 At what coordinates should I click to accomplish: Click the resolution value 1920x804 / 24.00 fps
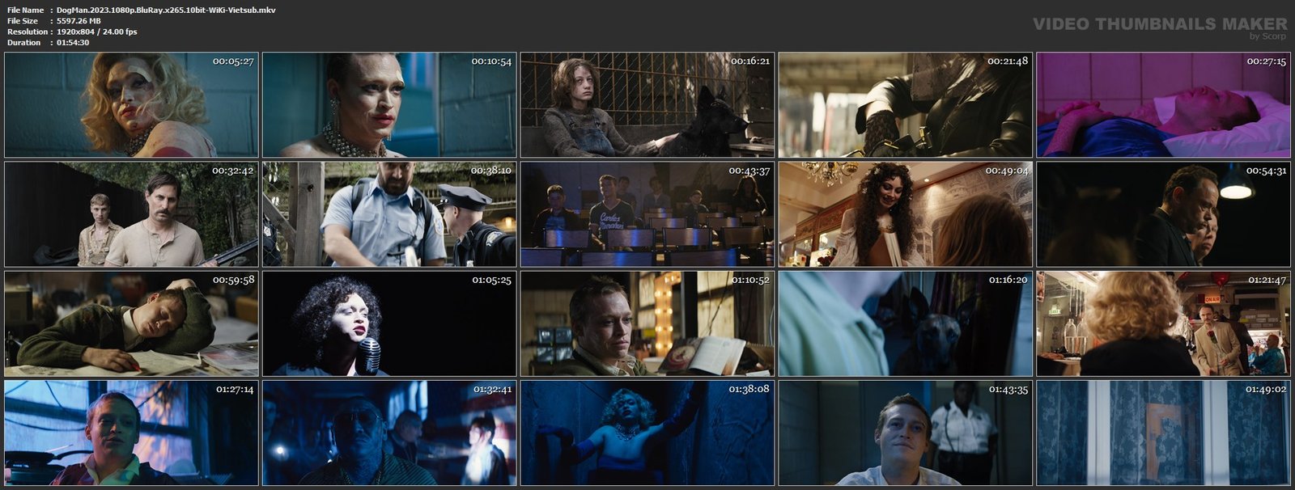(97, 32)
